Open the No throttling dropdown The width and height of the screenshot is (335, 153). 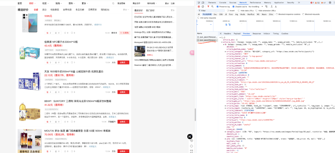click(x=256, y=7)
